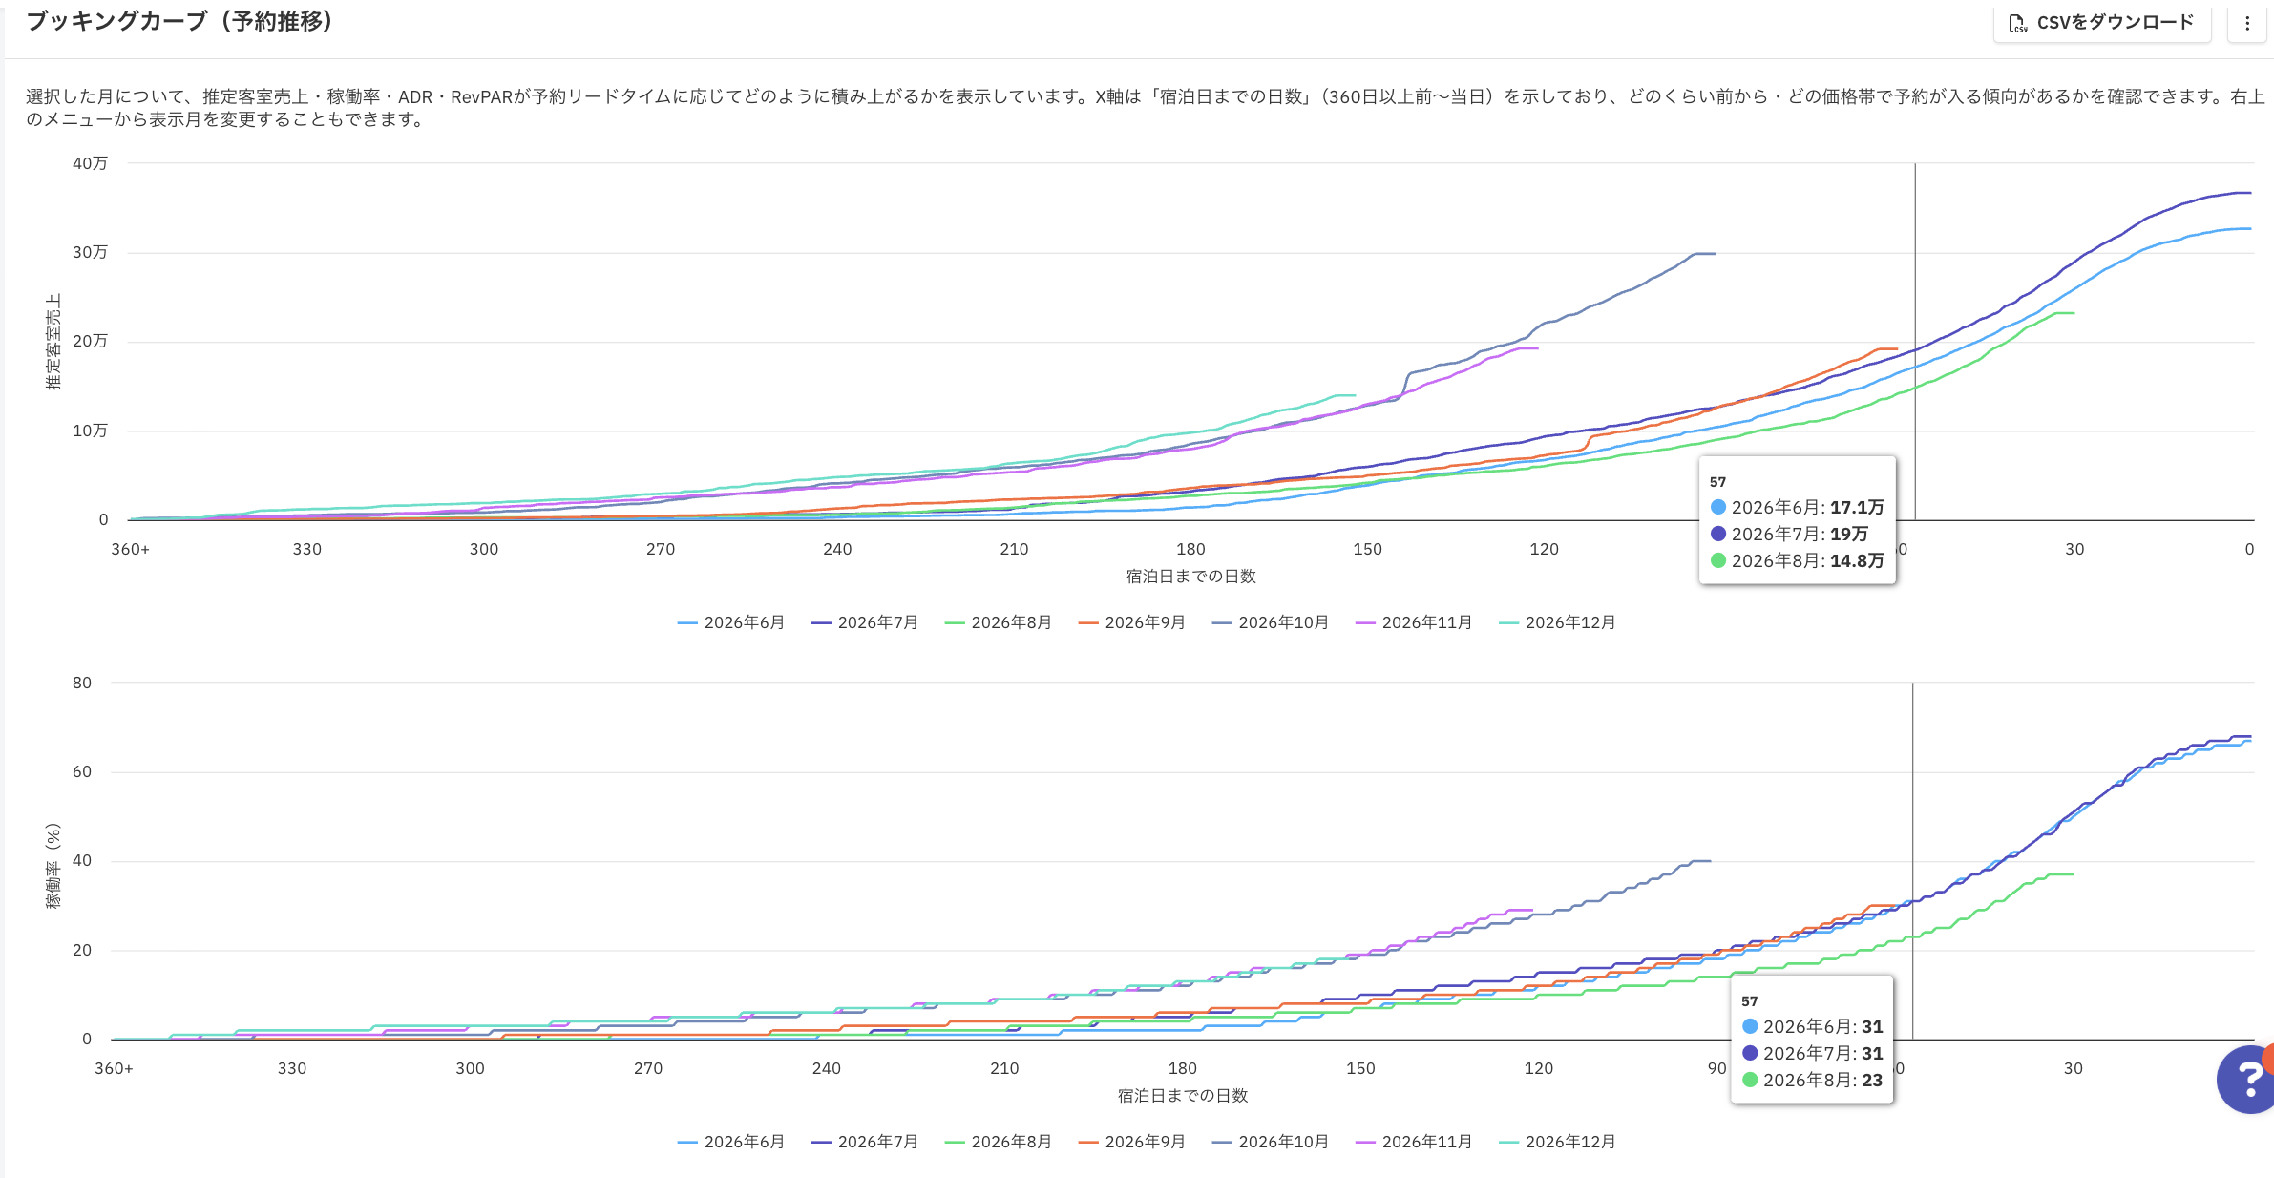The width and height of the screenshot is (2274, 1178).
Task: Toggle 2026年11月 series in the revenue chart legend
Action: [x=1414, y=622]
